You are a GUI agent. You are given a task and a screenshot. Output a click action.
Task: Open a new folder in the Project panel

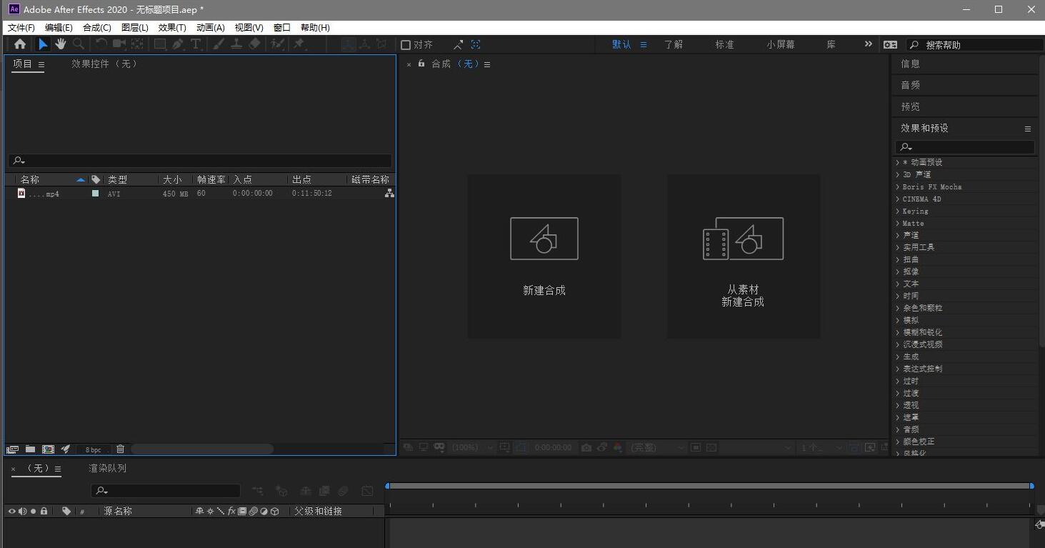[29, 449]
